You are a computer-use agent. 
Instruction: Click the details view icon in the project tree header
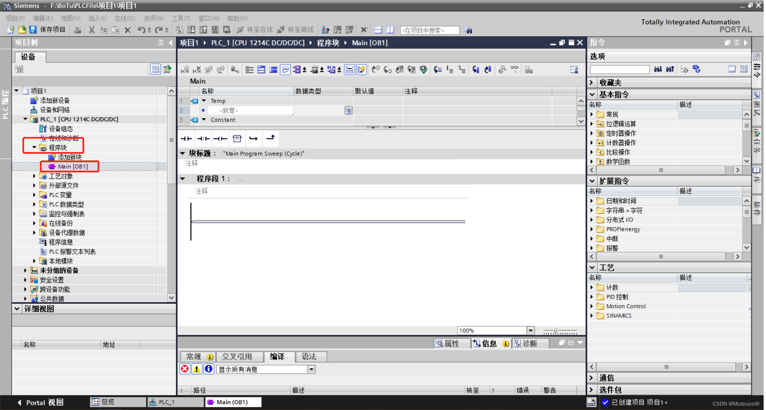click(156, 69)
